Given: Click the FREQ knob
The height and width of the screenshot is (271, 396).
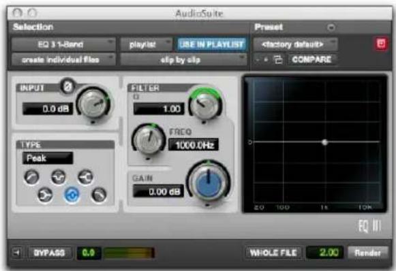Looking at the screenshot, I should (149, 140).
